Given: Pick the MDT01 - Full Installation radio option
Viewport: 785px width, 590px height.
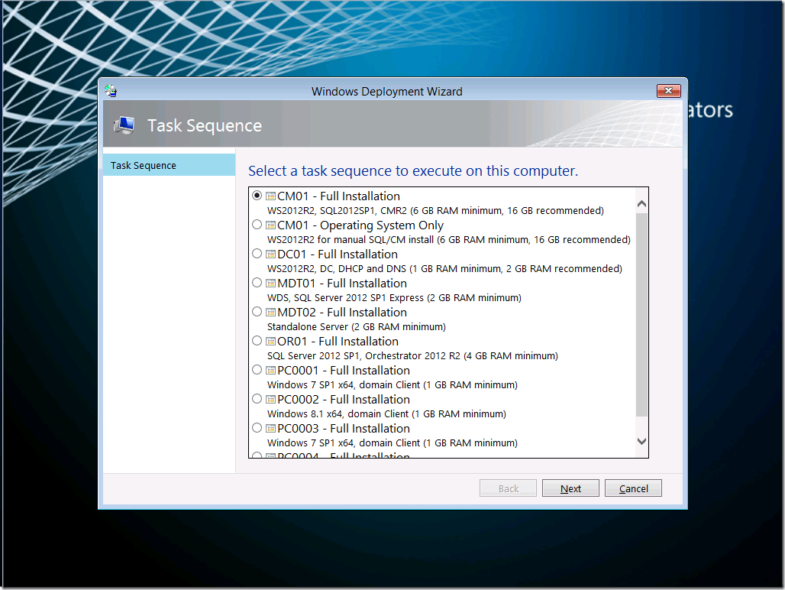Looking at the screenshot, I should 257,283.
